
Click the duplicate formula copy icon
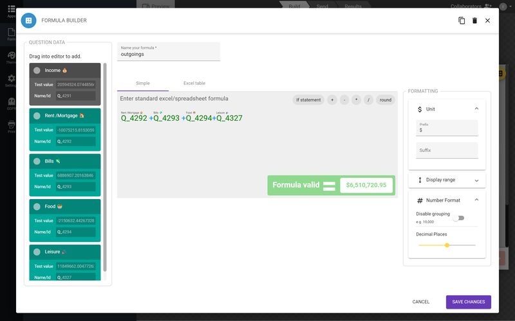click(x=462, y=21)
